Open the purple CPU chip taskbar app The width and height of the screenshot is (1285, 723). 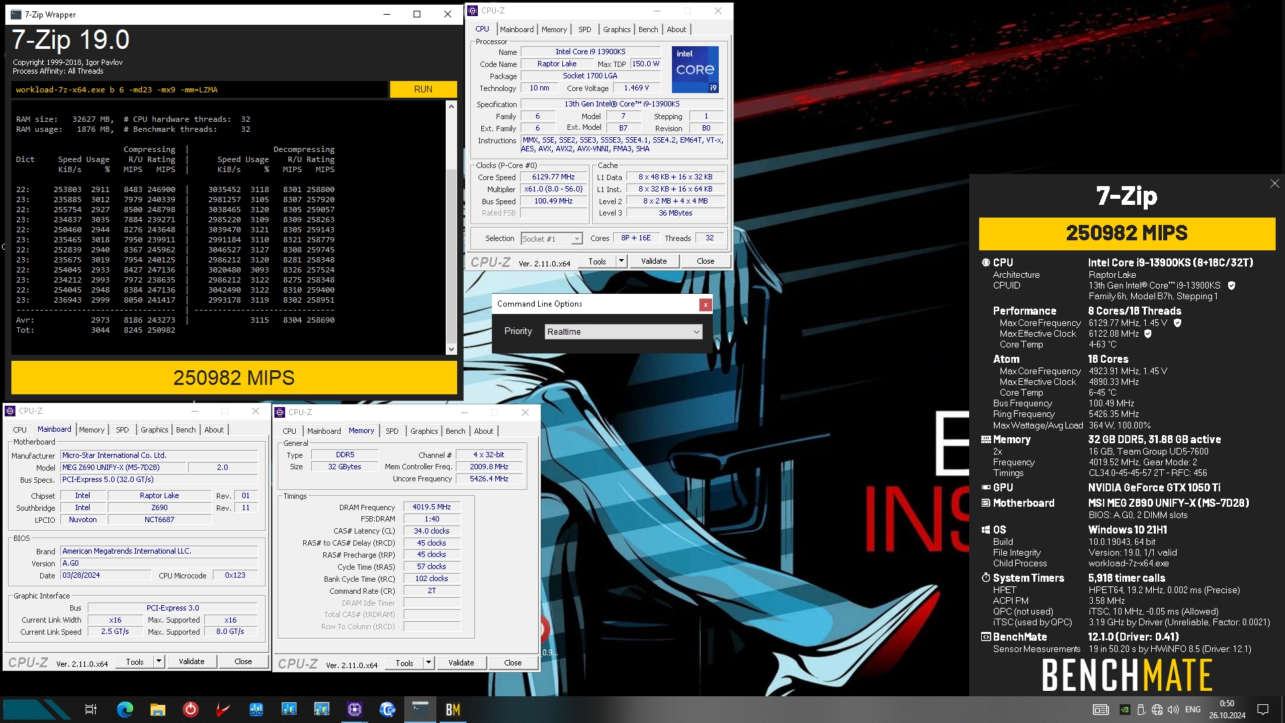pyautogui.click(x=355, y=710)
